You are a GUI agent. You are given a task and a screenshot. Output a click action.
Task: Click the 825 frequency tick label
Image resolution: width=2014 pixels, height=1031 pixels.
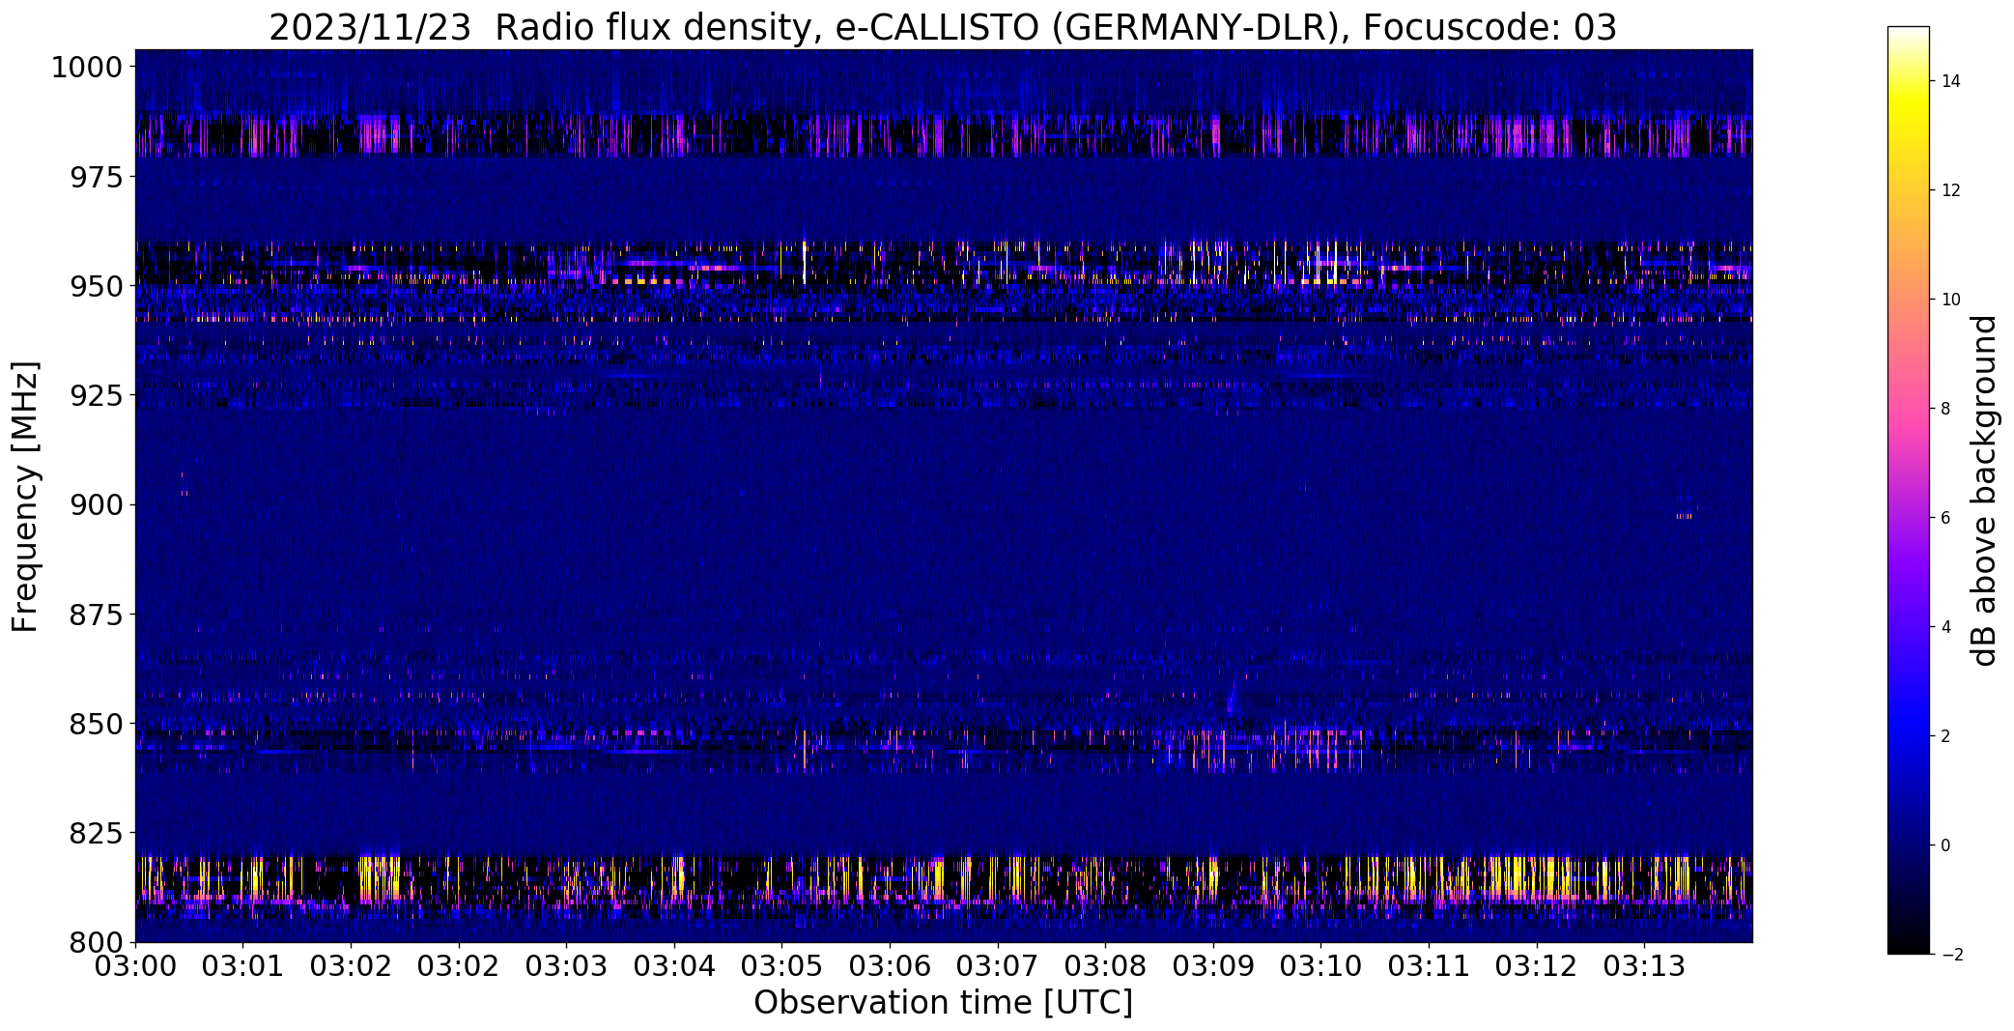click(x=96, y=833)
